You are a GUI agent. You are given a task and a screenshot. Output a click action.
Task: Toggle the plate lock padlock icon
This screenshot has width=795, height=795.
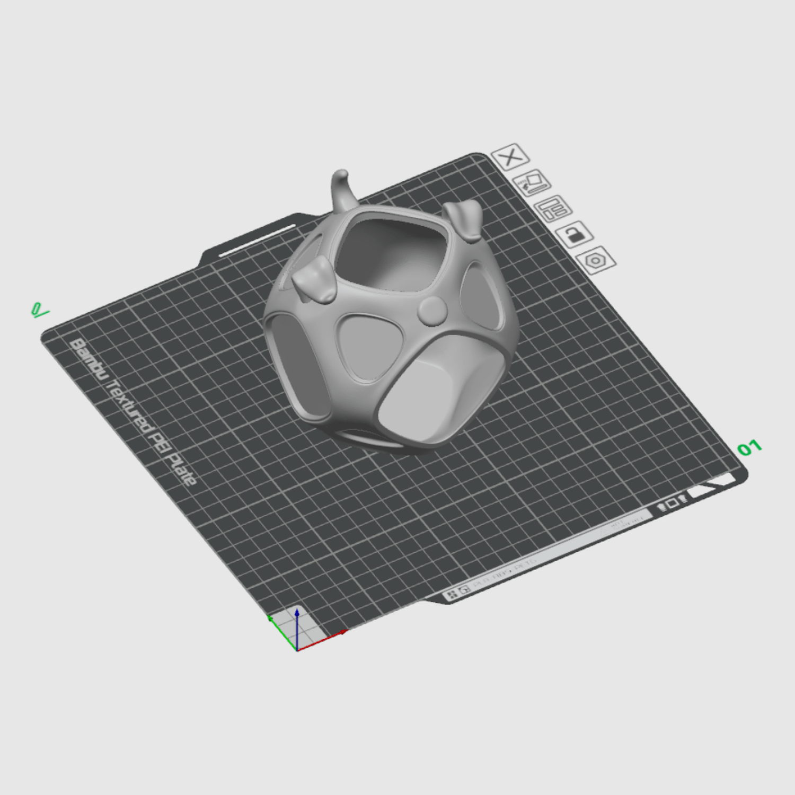pyautogui.click(x=575, y=234)
